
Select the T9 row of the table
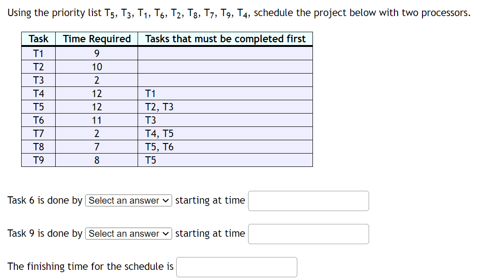[x=38, y=160]
